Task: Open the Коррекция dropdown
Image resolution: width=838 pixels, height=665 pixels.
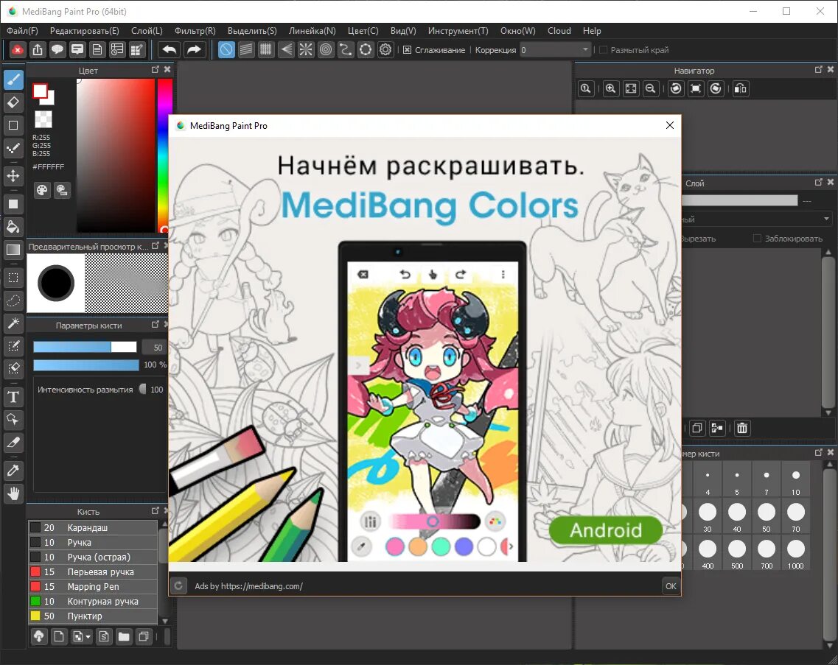Action: (555, 49)
